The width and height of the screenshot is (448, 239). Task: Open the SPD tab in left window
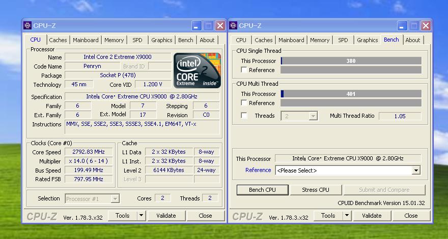pos(137,40)
